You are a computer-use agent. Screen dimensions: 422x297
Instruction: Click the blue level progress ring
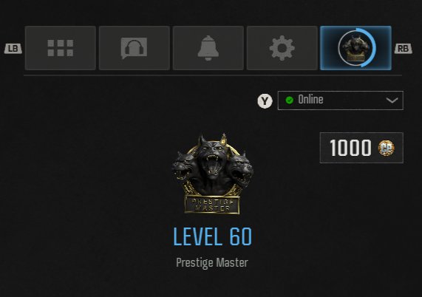click(x=370, y=48)
